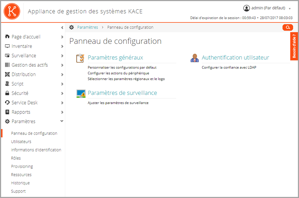Open the Authentification utilisateur heading link
The height and width of the screenshot is (198, 299).
[235, 57]
